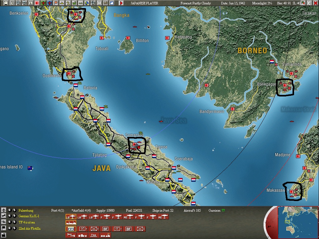Click the wrench repair facility icon
This screenshot has height=239, width=319.
[71, 235]
